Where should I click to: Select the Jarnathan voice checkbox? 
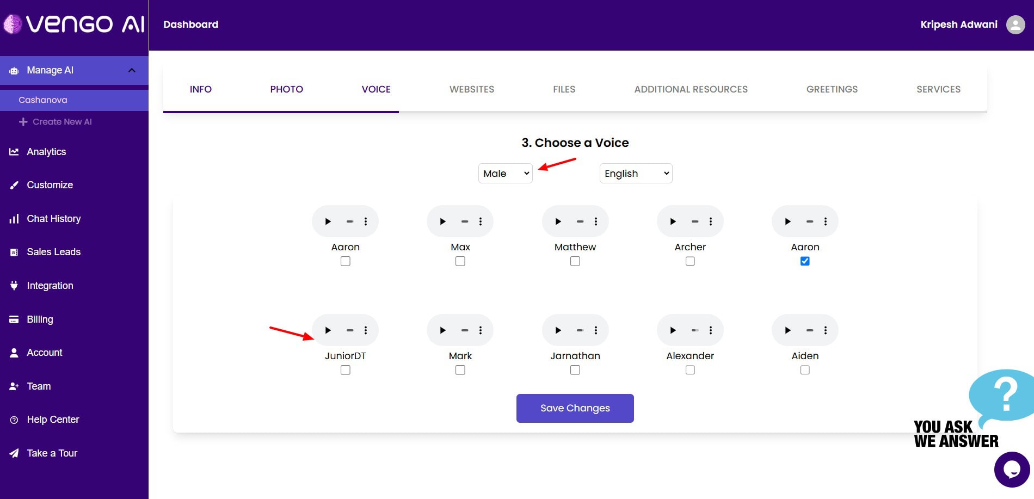(575, 370)
